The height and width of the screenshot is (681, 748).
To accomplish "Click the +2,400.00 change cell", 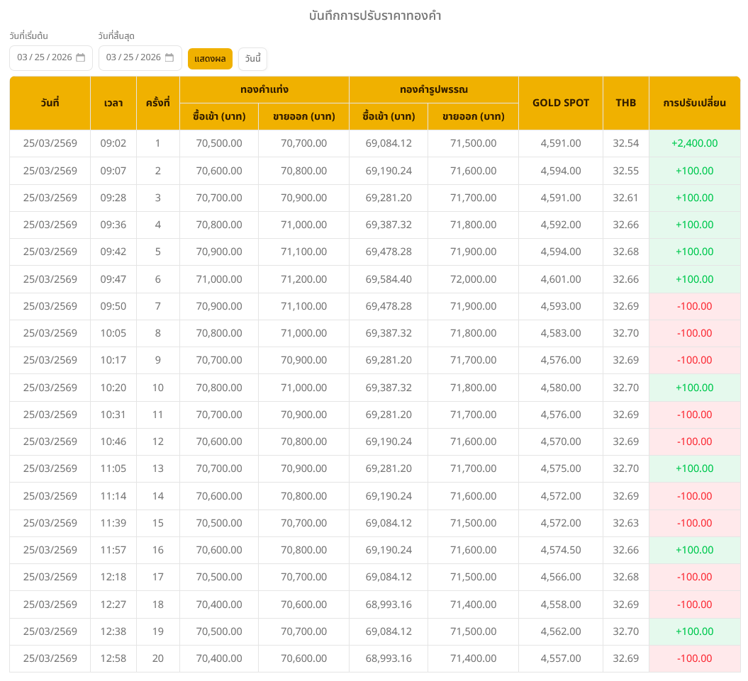I will [x=694, y=143].
